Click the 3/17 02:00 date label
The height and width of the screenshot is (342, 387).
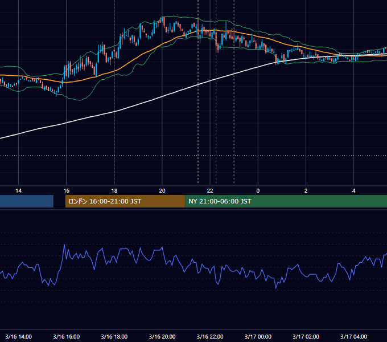pos(306,336)
